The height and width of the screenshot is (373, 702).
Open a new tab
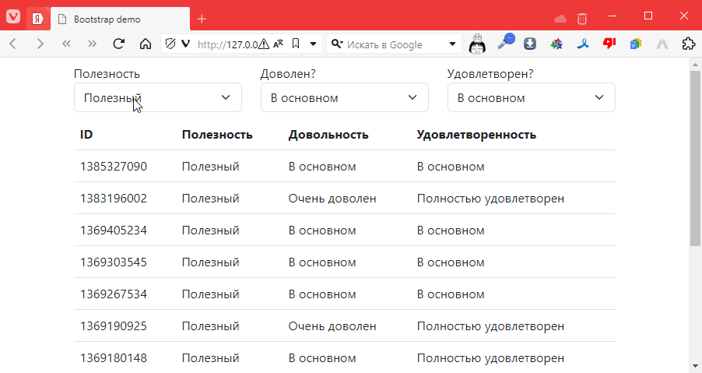(202, 19)
